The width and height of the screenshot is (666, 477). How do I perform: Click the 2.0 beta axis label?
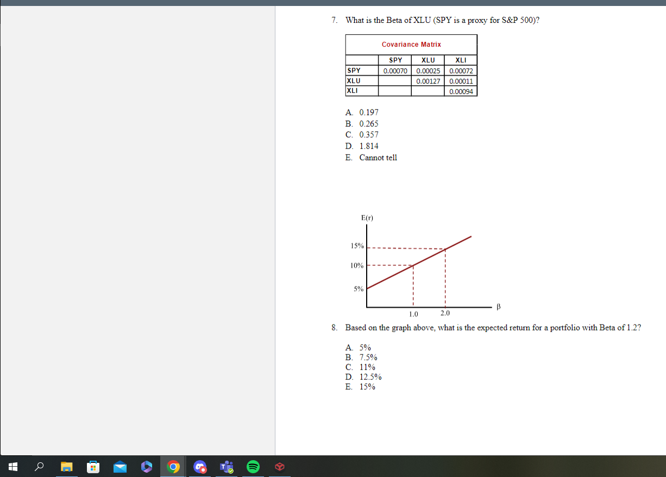(445, 313)
